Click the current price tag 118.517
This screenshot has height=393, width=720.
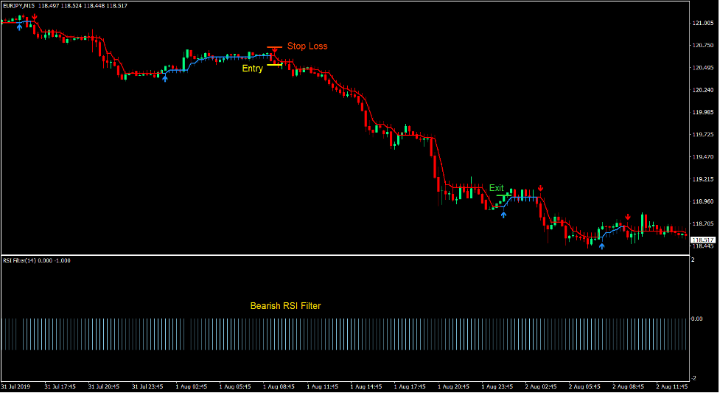tap(704, 240)
